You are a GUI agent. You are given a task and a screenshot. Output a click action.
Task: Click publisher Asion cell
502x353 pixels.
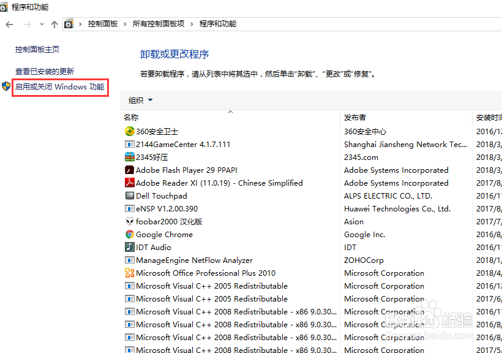(353, 222)
